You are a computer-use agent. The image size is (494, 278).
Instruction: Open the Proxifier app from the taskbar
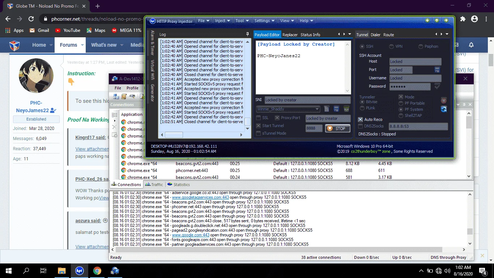pyautogui.click(x=115, y=270)
